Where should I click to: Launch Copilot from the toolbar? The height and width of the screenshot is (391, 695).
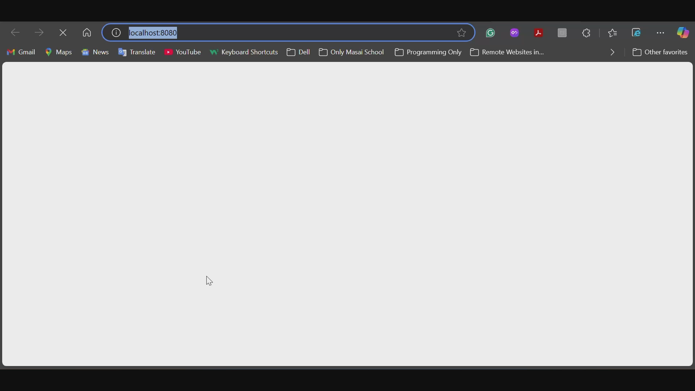pyautogui.click(x=683, y=33)
